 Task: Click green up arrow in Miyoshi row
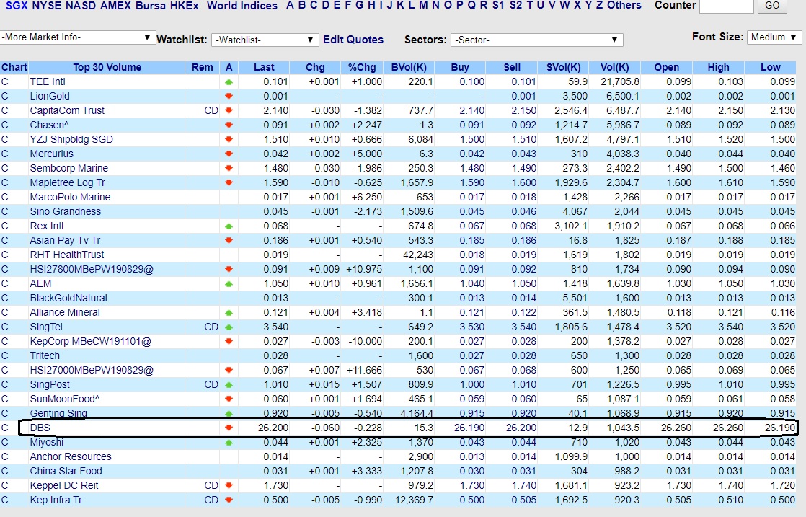pos(229,442)
